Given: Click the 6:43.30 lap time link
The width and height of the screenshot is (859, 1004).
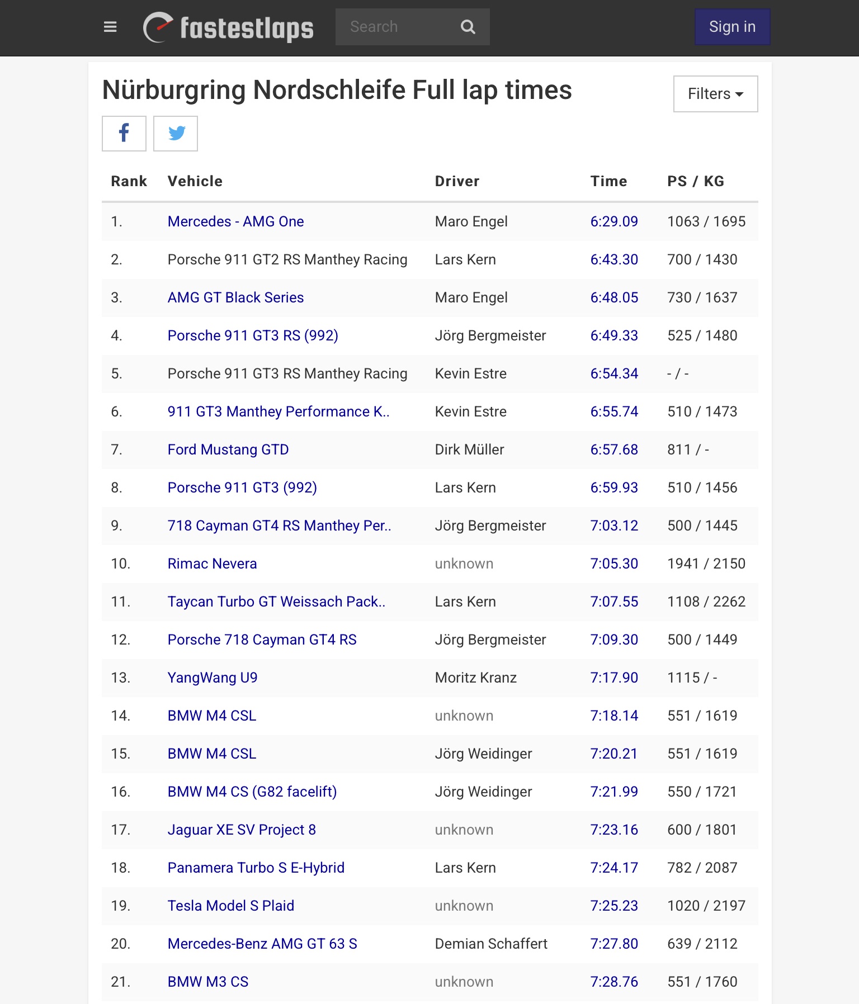Looking at the screenshot, I should [x=614, y=259].
